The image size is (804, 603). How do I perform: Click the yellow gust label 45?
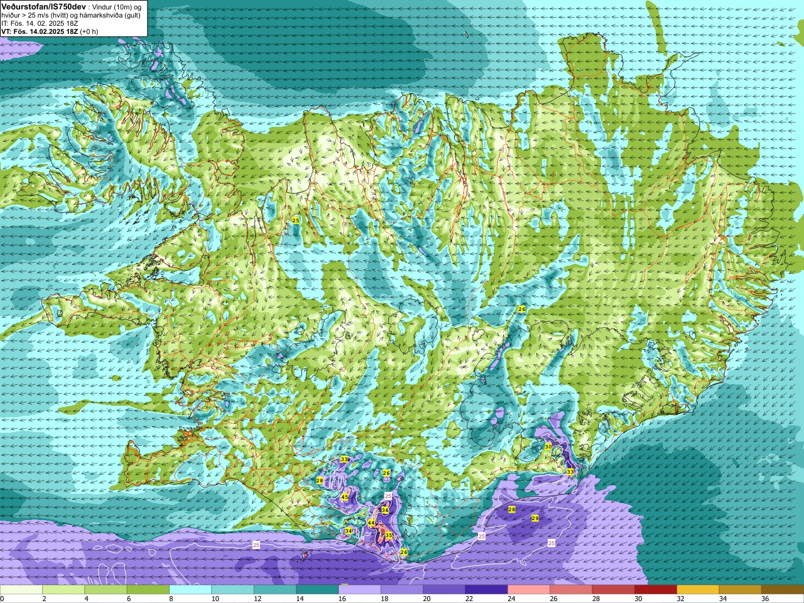point(344,497)
